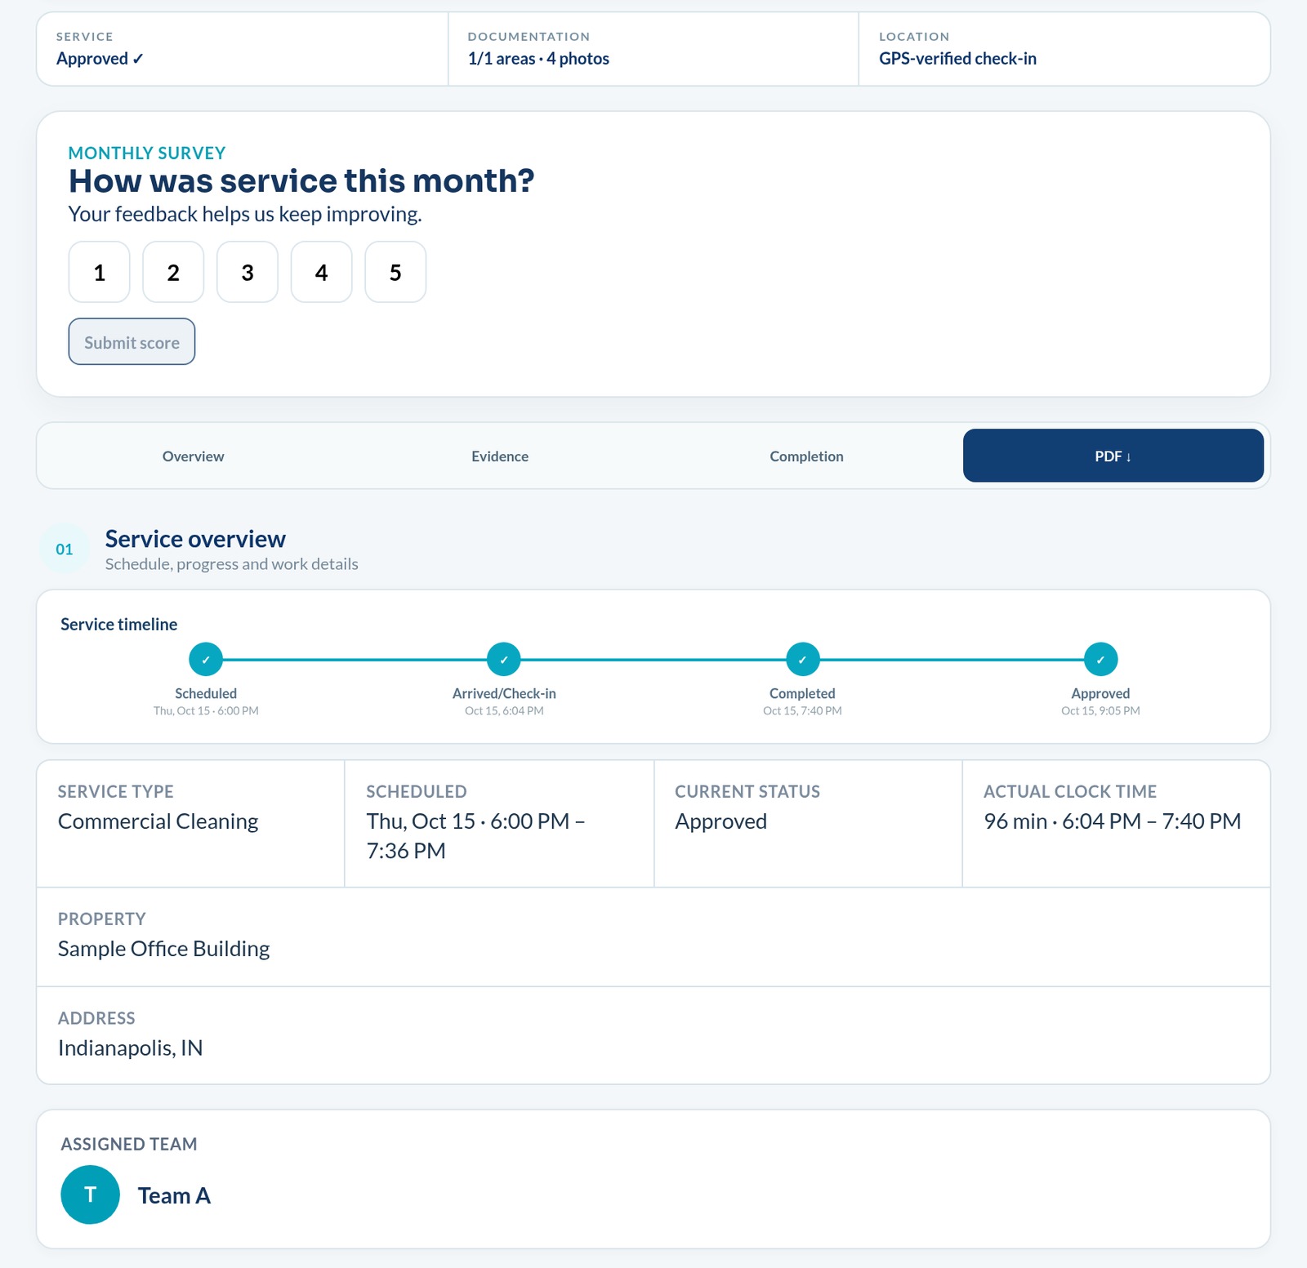Click '96 min · 6:04 PM – 7:40 PM' value
Image resolution: width=1307 pixels, height=1268 pixels.
coord(1112,821)
